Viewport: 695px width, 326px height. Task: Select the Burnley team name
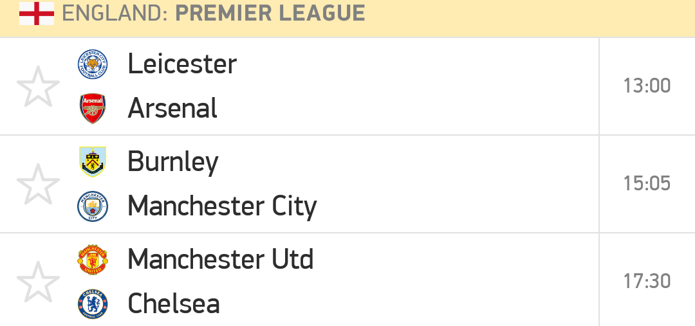click(173, 162)
